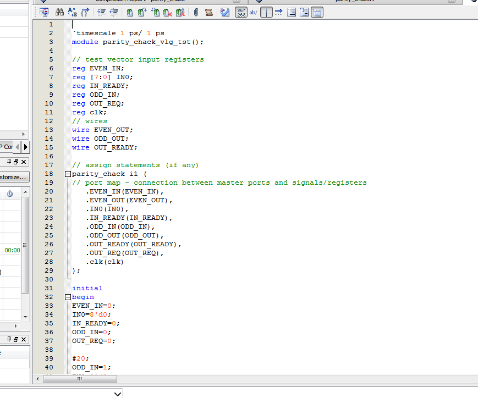Toggle bookmark on current line
The height and width of the screenshot is (398, 478).
tap(130, 12)
